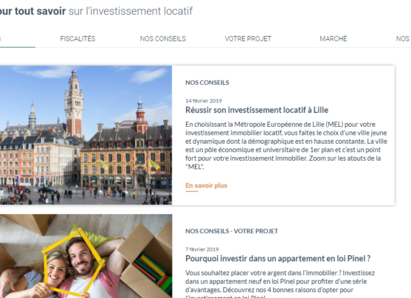
Task: Click the NOS CONSEILS - VOTRE PROJET category label
Action: [x=232, y=231]
